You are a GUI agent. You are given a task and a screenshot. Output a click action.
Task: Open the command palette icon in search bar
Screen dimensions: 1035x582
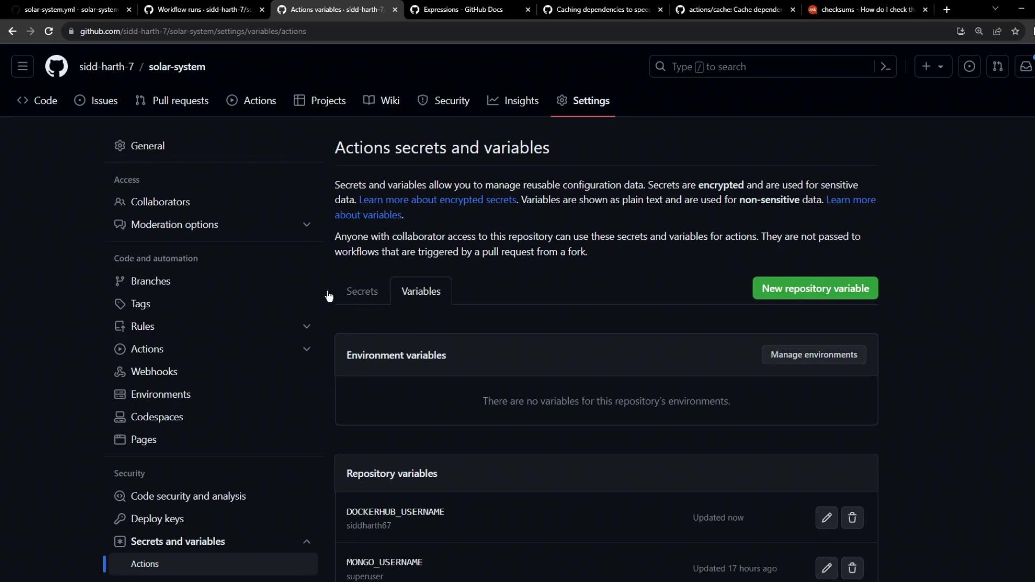[885, 67]
